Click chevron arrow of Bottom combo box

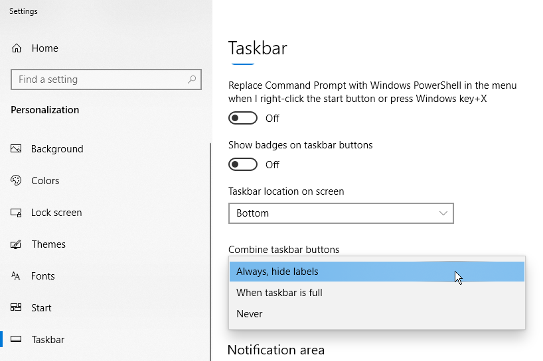tap(443, 213)
